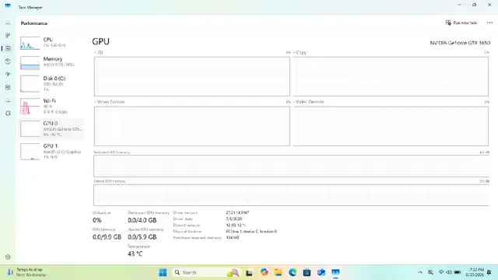Click the Task Manager taskbar icon
The image size is (498, 280).
(x=335, y=272)
